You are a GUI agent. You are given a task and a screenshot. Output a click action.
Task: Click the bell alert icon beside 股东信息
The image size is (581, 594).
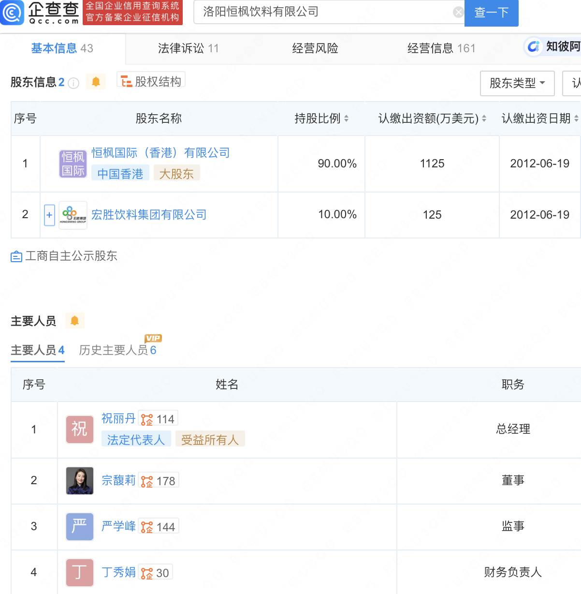[x=96, y=82]
